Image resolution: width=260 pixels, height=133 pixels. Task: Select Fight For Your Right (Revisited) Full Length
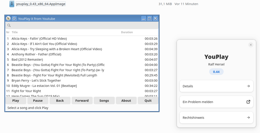pos(82,75)
